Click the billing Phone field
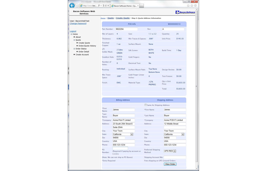Screen dimensions: 267x171 123,145
